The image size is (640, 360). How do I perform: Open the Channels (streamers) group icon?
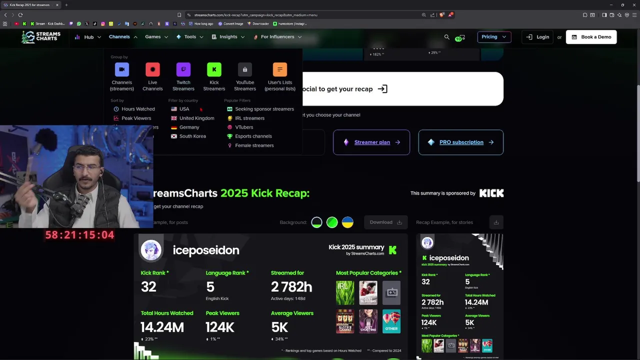coord(122,69)
